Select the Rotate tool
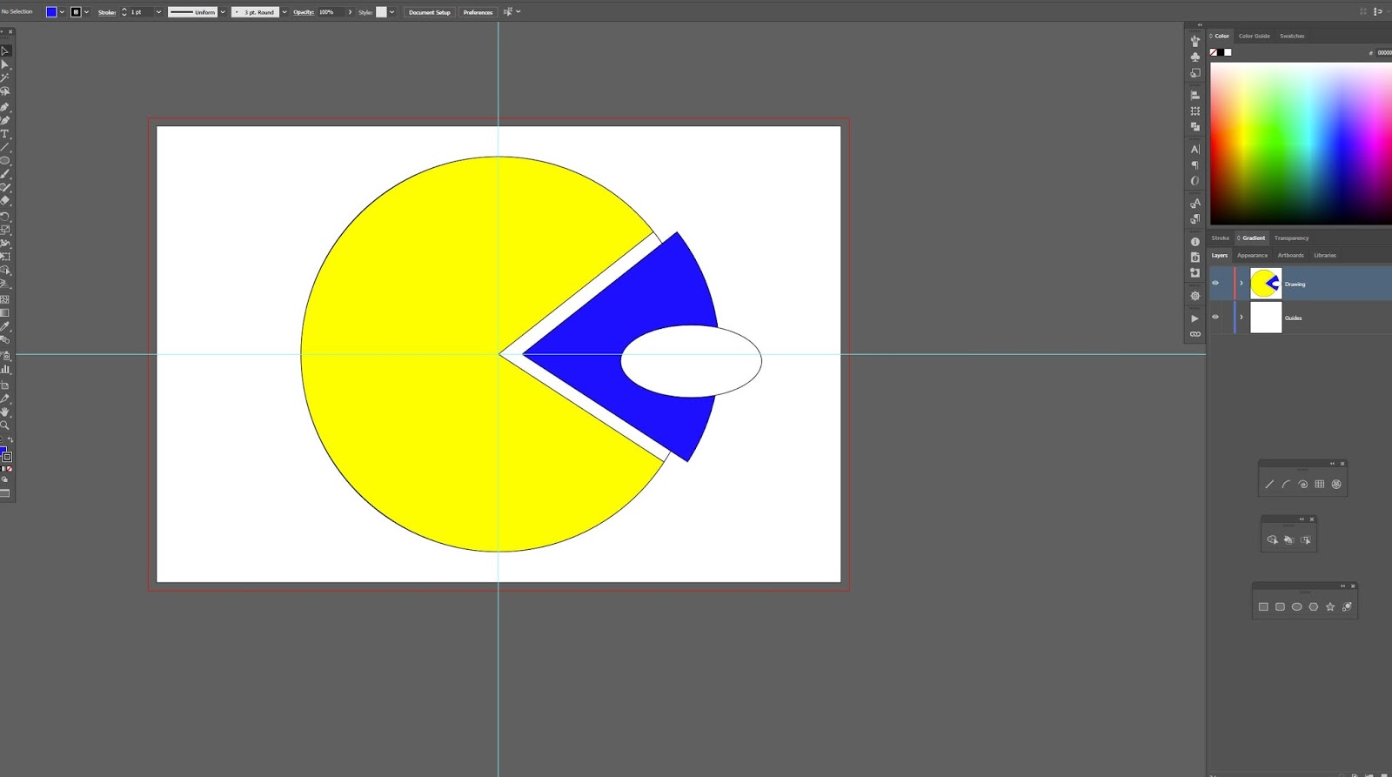Viewport: 1392px width, 777px height. 5,217
